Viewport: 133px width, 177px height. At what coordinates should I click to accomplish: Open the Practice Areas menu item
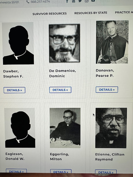124,12
